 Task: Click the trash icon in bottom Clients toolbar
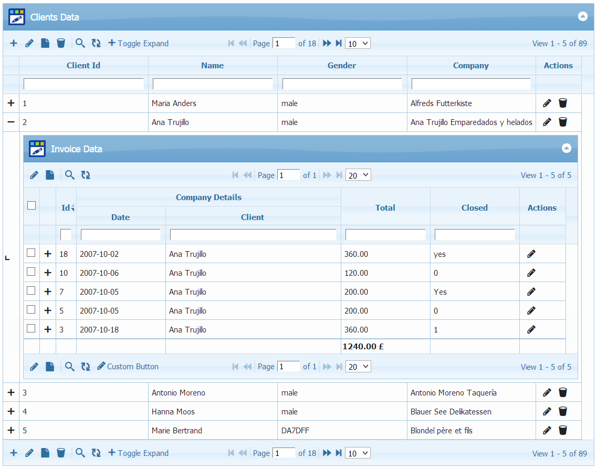click(x=61, y=453)
